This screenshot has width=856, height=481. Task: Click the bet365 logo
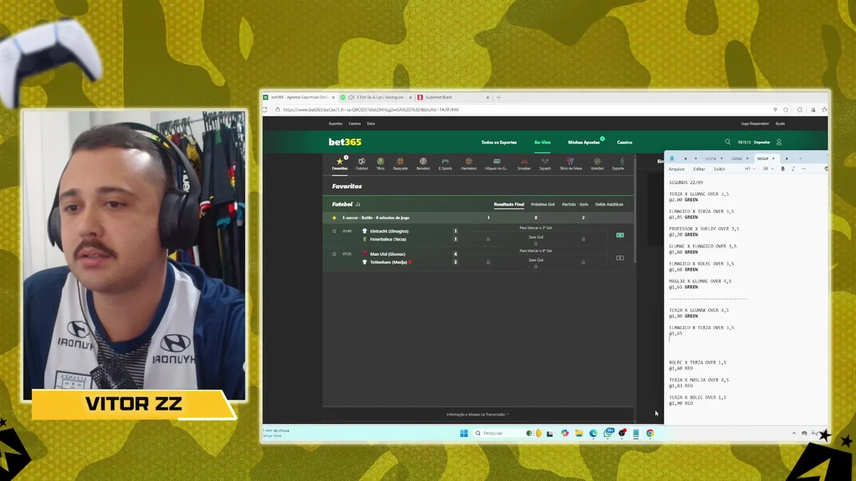345,142
